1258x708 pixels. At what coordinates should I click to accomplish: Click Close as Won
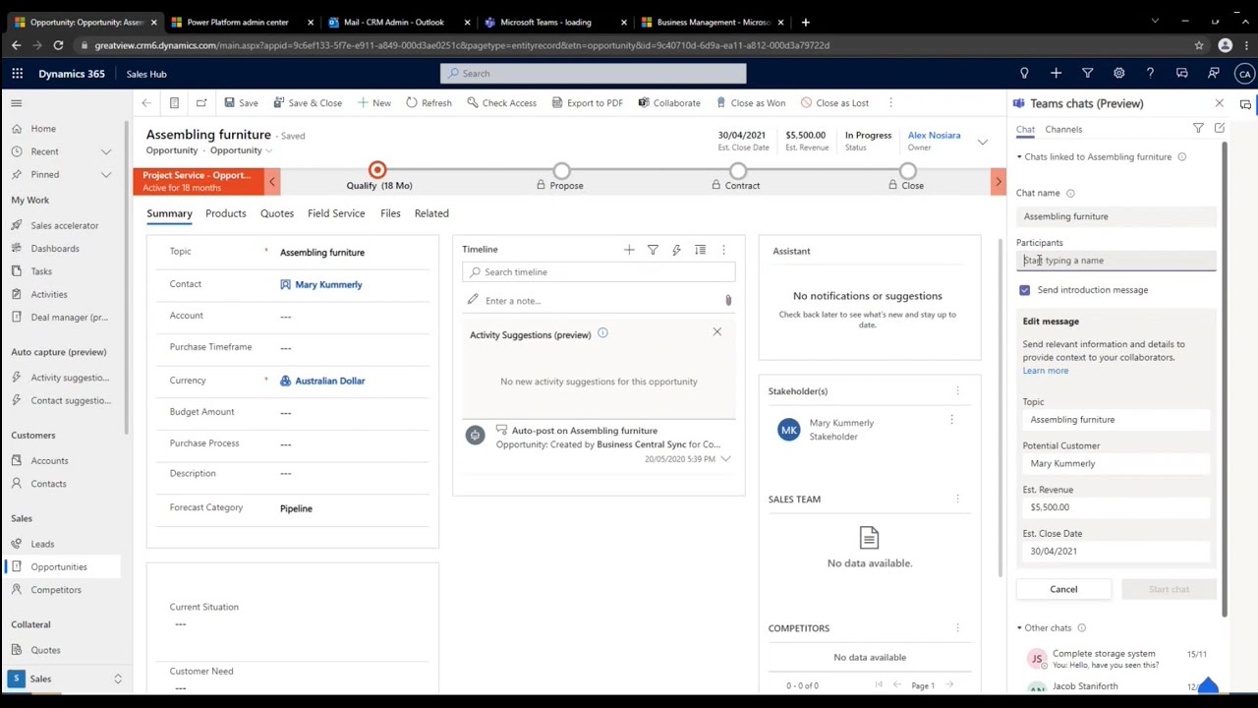(751, 103)
